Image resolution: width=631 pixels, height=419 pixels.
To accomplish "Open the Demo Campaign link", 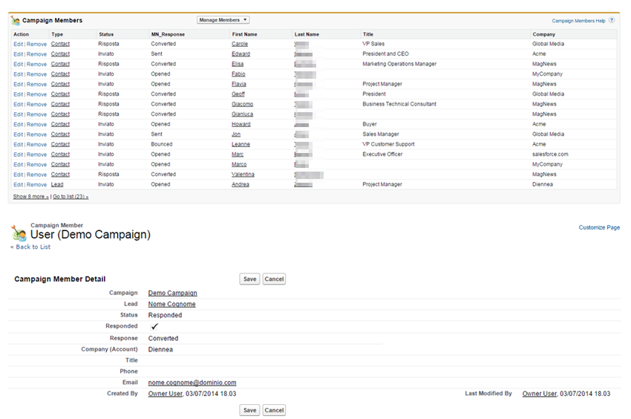I will coord(172,293).
